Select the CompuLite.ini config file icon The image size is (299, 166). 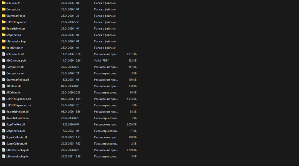(3, 73)
